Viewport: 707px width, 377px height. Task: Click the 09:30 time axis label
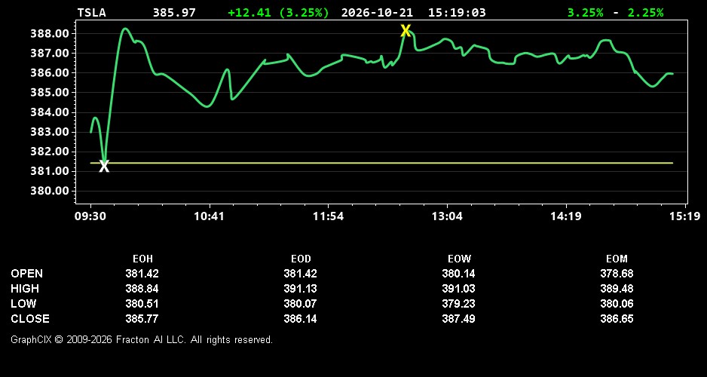point(90,216)
